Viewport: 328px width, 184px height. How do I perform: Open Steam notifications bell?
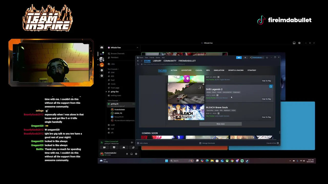245,57
